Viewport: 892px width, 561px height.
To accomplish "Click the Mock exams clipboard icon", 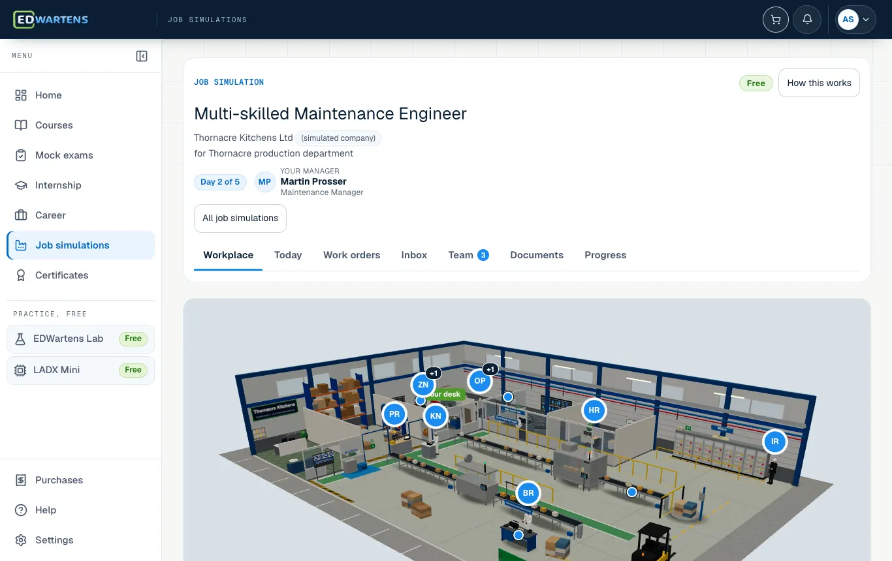I will tap(21, 155).
